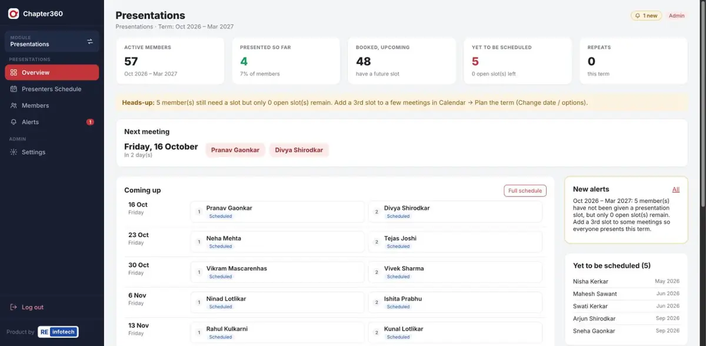Click the Chapter360 logo icon

coord(14,14)
